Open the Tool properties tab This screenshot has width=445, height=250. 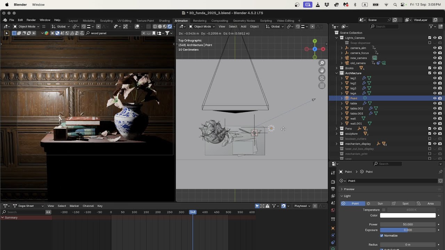point(333,173)
